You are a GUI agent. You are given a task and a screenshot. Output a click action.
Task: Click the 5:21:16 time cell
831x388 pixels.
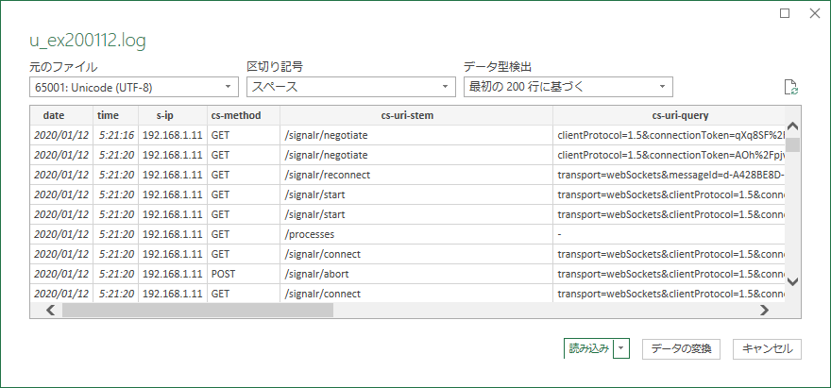[115, 135]
